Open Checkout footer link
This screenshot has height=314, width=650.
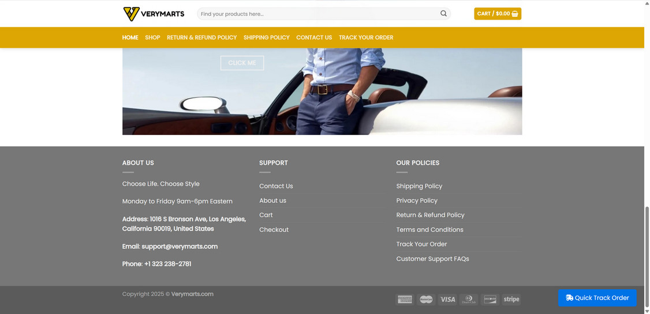click(274, 230)
